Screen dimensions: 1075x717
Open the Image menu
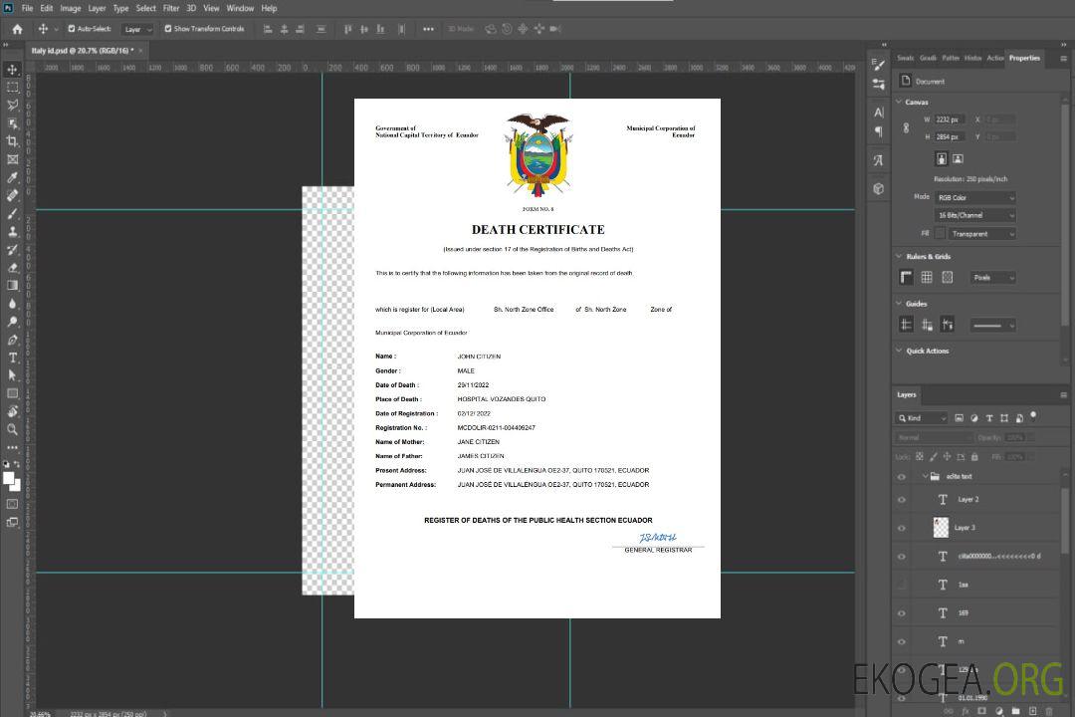pyautogui.click(x=71, y=8)
